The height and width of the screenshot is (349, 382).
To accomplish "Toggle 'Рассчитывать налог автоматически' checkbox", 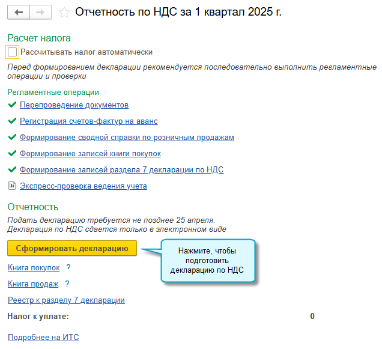I will 12,52.
